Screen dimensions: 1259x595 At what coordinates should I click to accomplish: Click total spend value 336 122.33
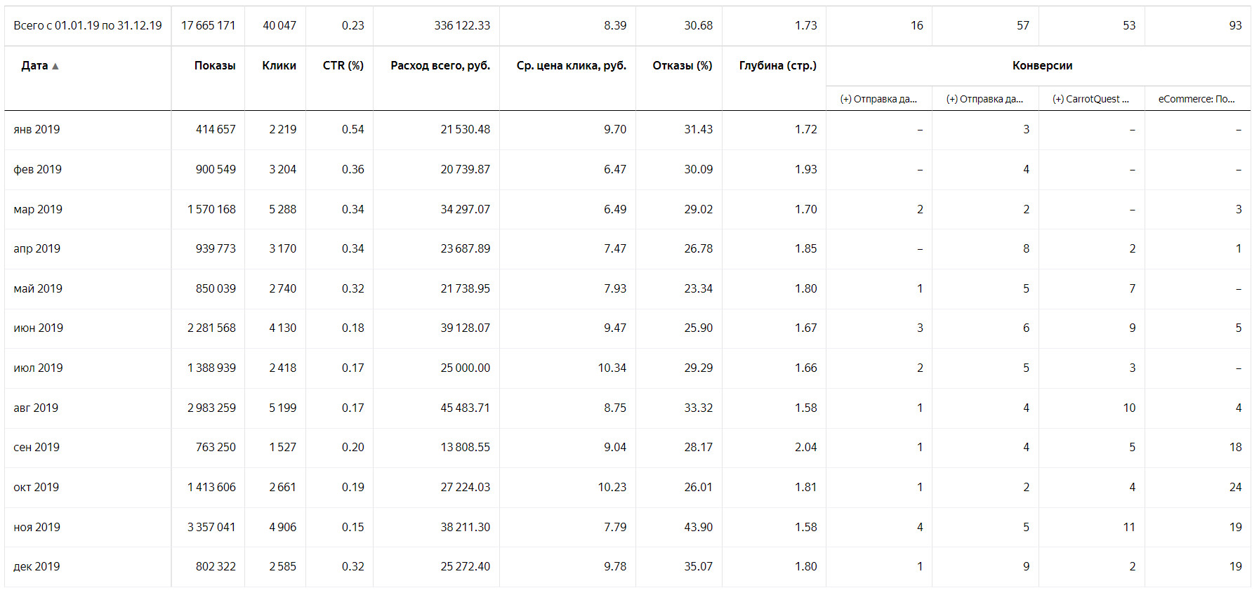pos(462,25)
